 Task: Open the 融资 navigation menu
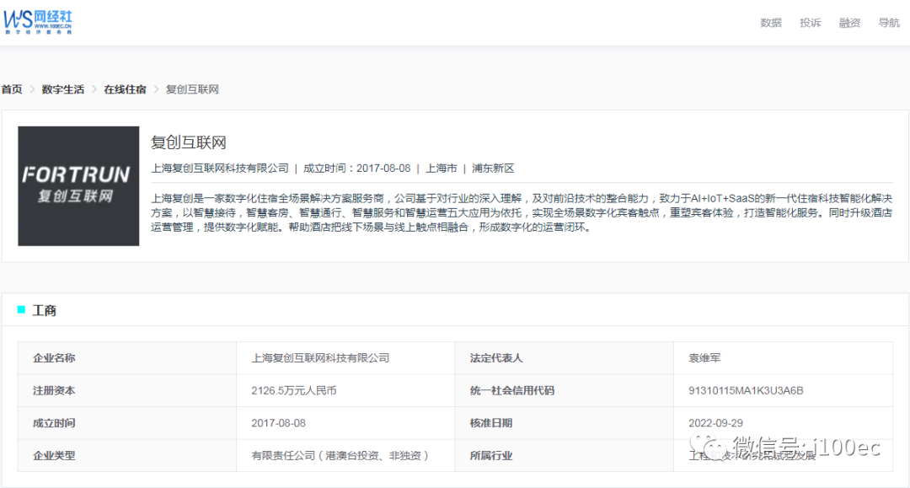point(849,23)
